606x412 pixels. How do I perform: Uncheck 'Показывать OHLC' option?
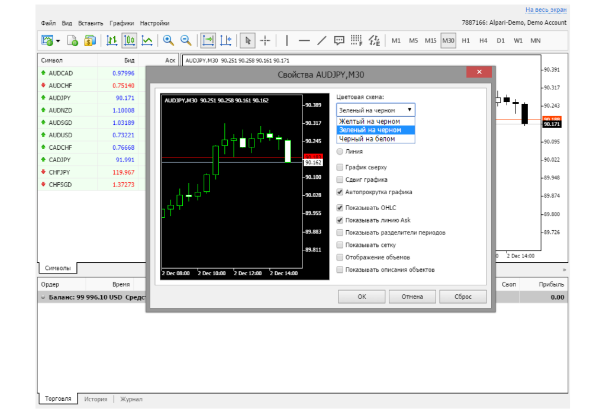point(340,208)
